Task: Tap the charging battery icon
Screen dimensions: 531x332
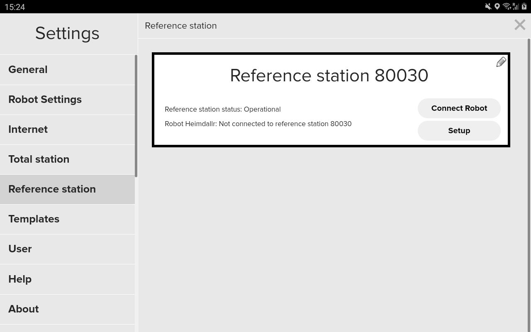Action: click(x=524, y=7)
